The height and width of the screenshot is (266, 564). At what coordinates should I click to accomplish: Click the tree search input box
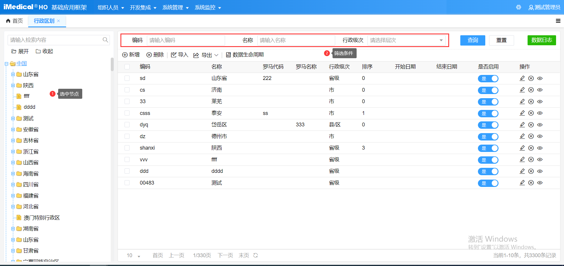tap(58, 40)
